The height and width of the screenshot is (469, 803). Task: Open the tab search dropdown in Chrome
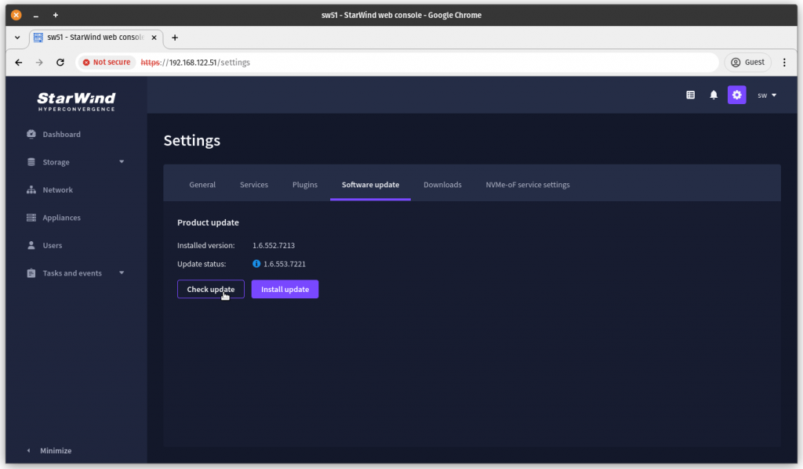point(17,38)
